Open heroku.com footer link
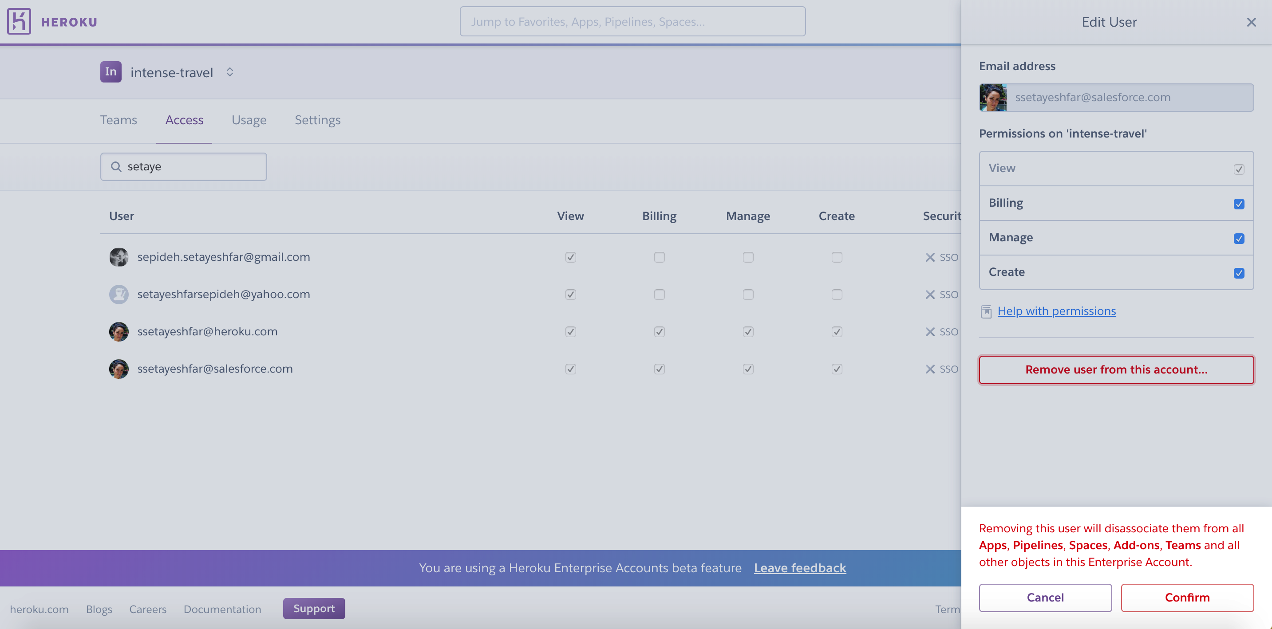1272x629 pixels. (x=39, y=609)
